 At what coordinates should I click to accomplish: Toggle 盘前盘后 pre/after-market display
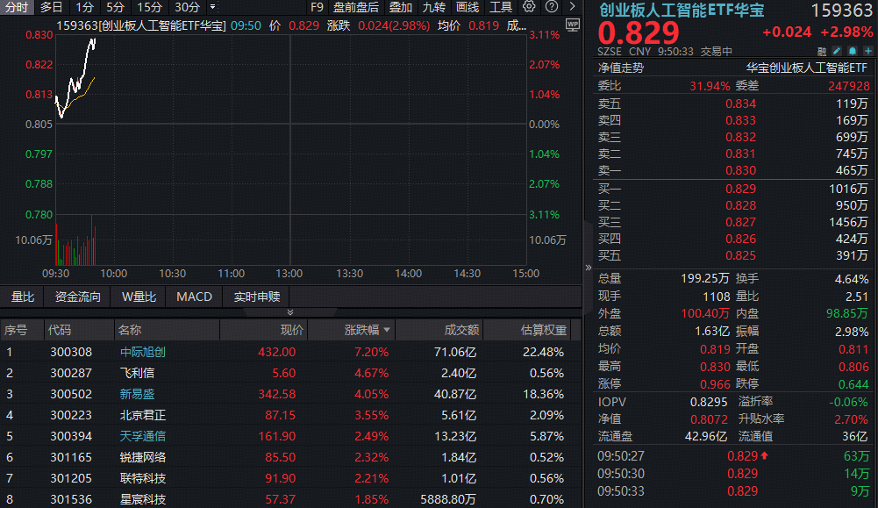(356, 7)
